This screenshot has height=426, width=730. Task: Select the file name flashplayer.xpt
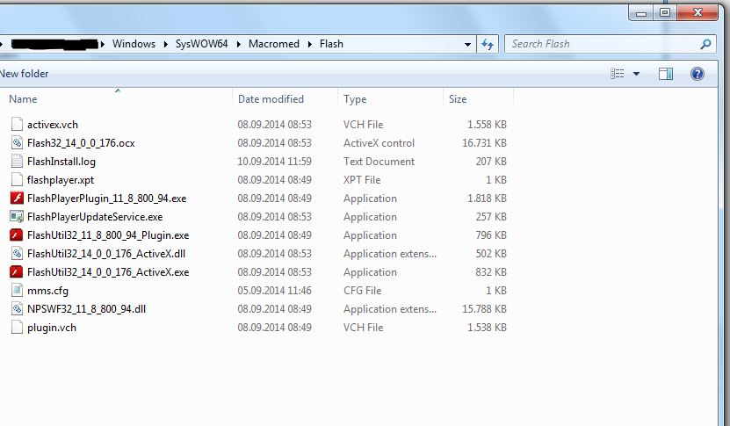(61, 180)
